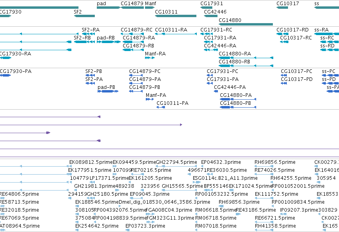This screenshot has height=232, width=339.
Task: Click transcript CG10311-RA
Action: (x=176, y=34)
